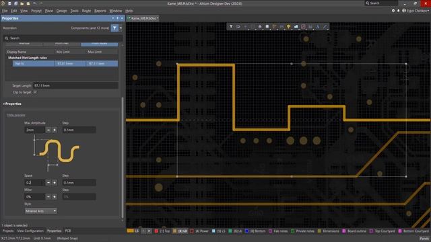Increase Space value with the plus stepper
Screen dimensions: 431x242
55,182
